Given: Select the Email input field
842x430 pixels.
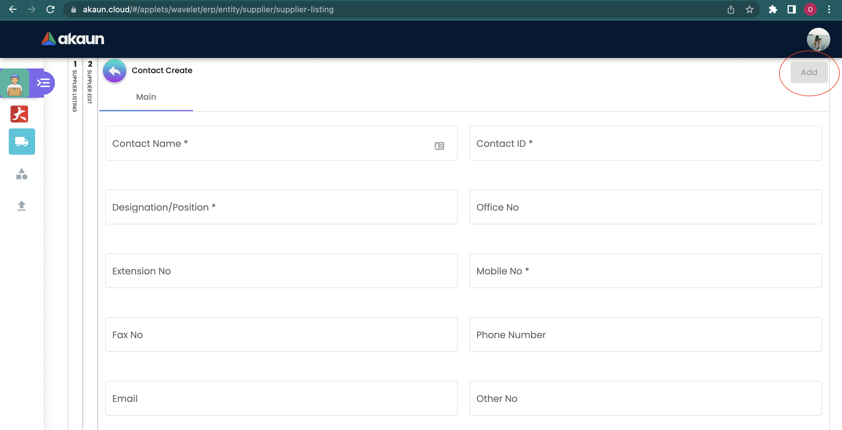Looking at the screenshot, I should pos(281,398).
